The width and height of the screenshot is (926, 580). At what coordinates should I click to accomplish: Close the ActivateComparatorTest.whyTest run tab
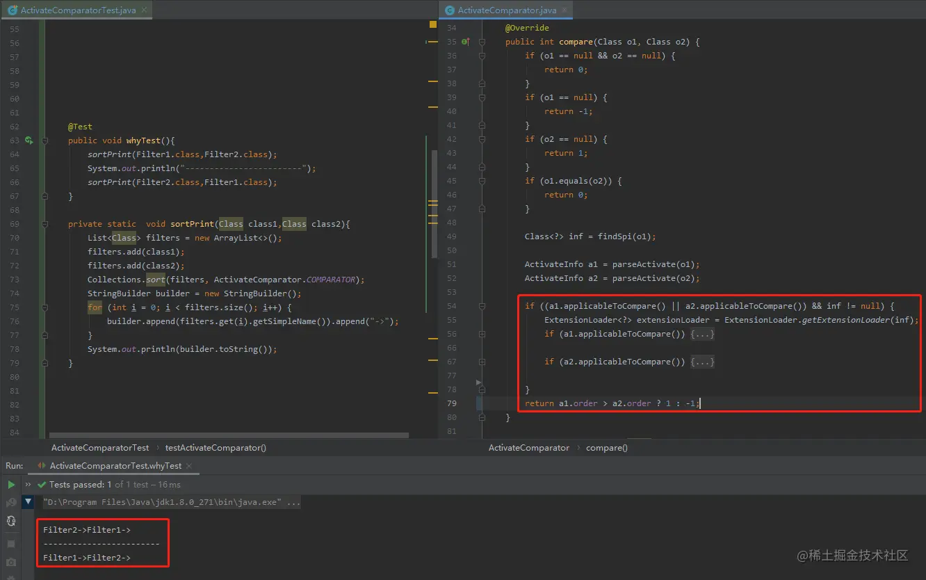189,466
